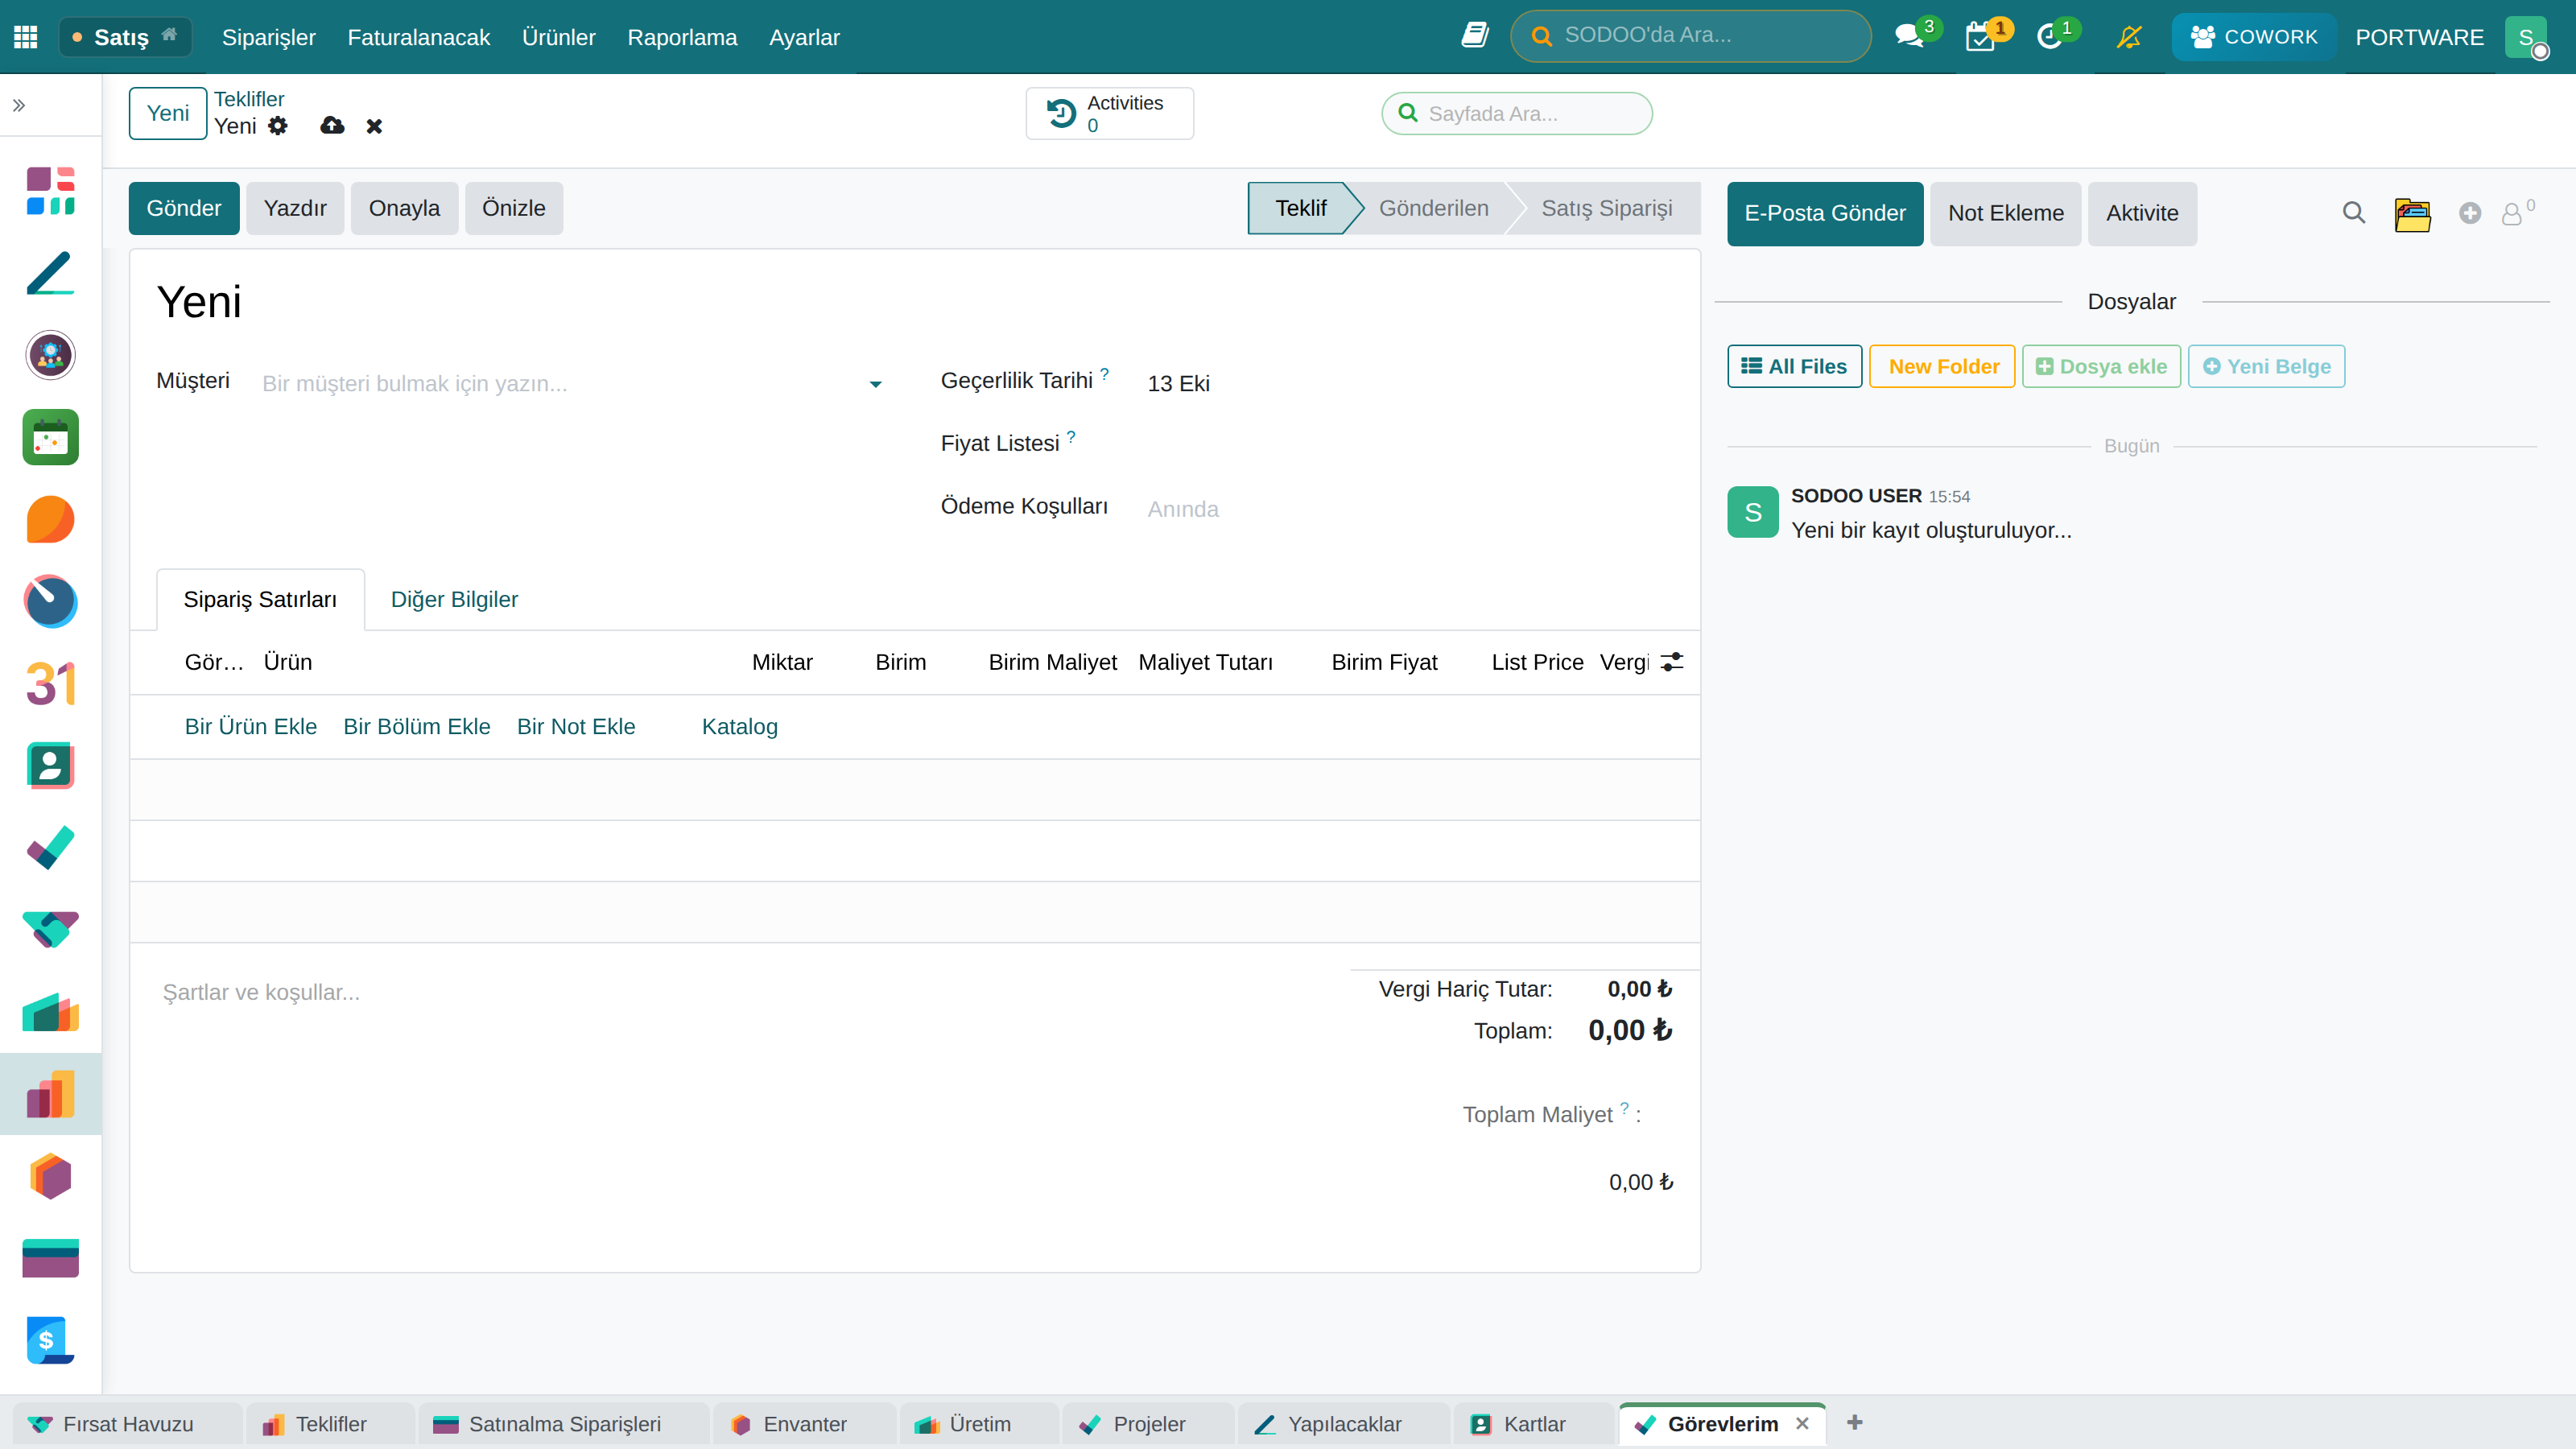Expand the Müşteri customer dropdown arrow
This screenshot has height=1449, width=2576.
tap(875, 384)
